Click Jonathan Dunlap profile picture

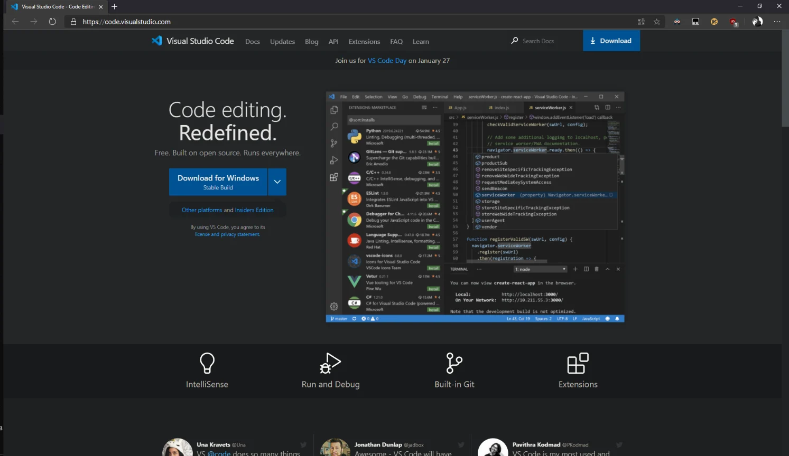[x=335, y=448]
